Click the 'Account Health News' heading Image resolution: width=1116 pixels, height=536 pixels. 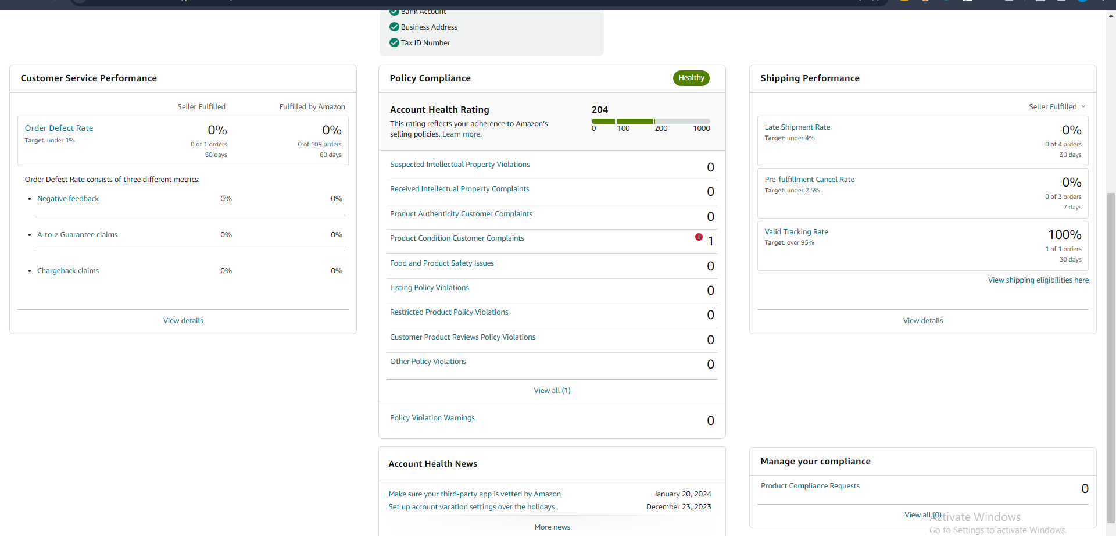tap(432, 464)
